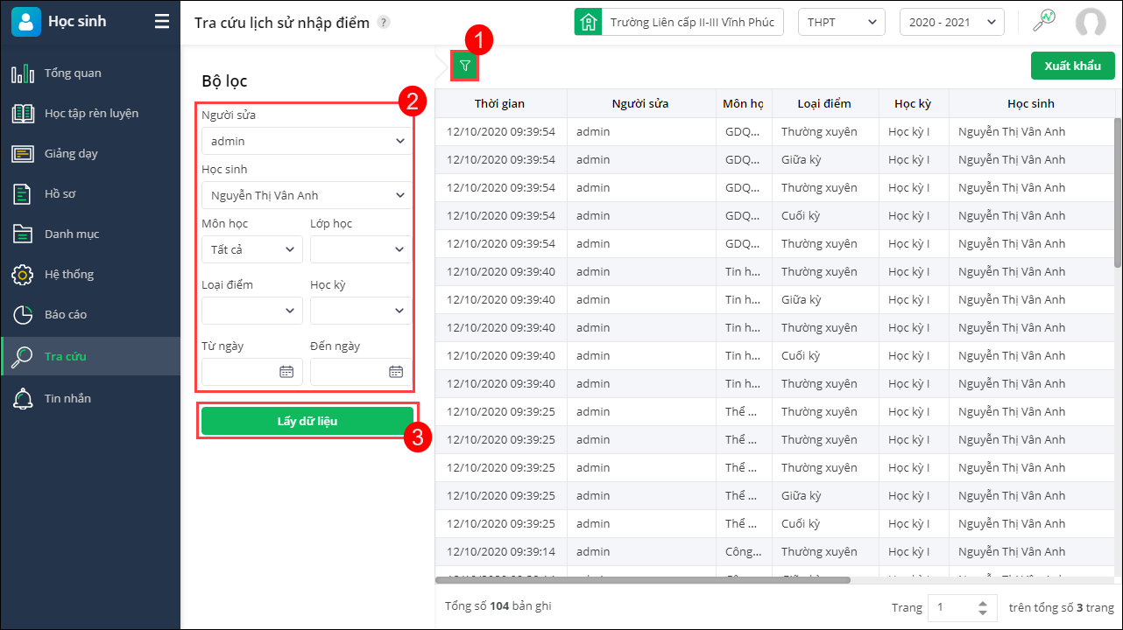Screen dimensions: 1123x630
Task: Click the Báo cáo pie chart icon
Action: pos(23,315)
